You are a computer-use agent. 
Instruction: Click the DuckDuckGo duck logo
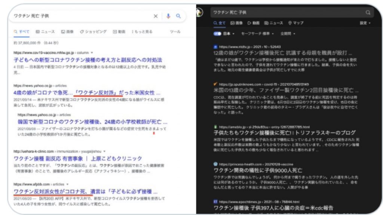click(x=200, y=13)
